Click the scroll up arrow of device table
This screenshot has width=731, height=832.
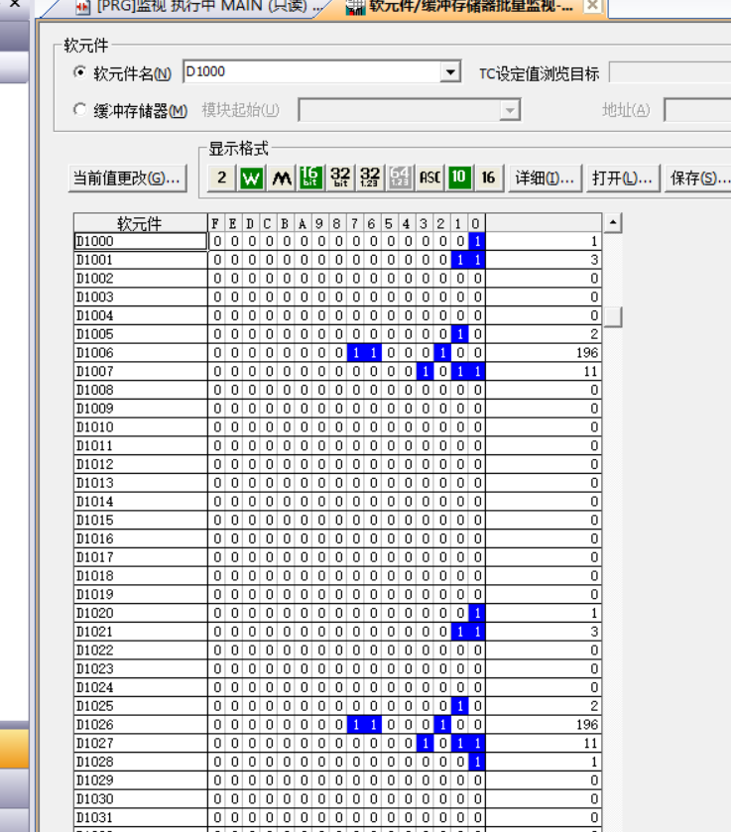(x=613, y=223)
